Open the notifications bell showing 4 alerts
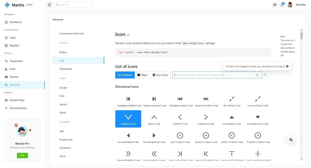This screenshot has width=311, height=168. coord(282,5)
